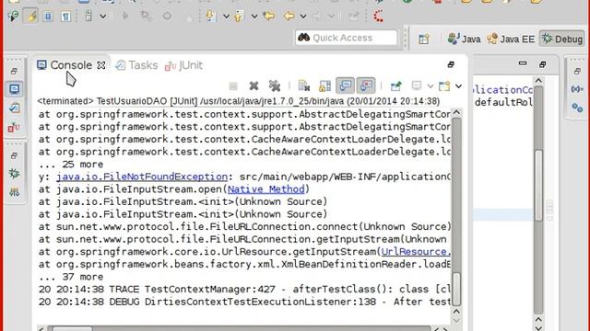Click the right editor scrollbar up arrow
The image size is (590, 331).
[538, 81]
